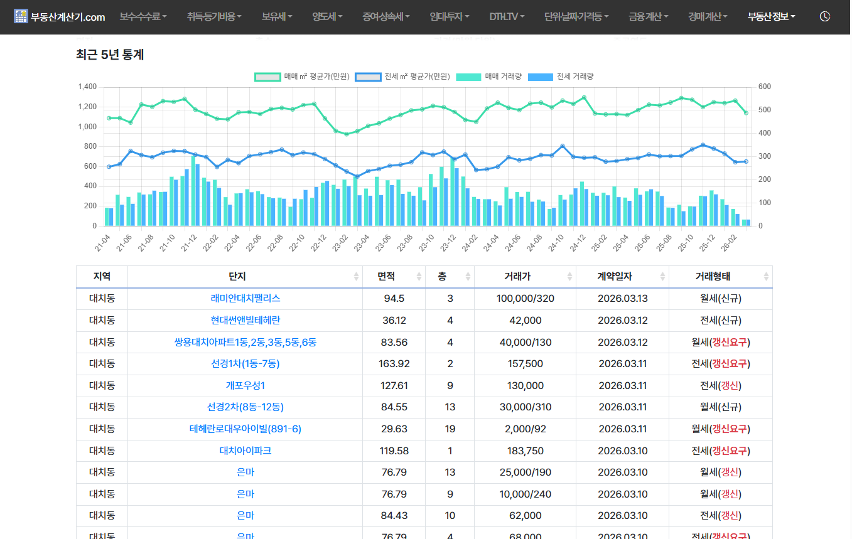
Task: Toggle 매매 ㎡ 평균가 legend series
Action: 302,77
